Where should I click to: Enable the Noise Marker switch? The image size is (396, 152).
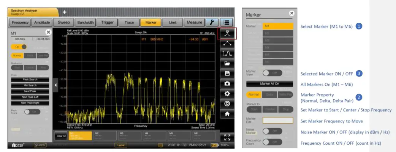click(x=272, y=131)
